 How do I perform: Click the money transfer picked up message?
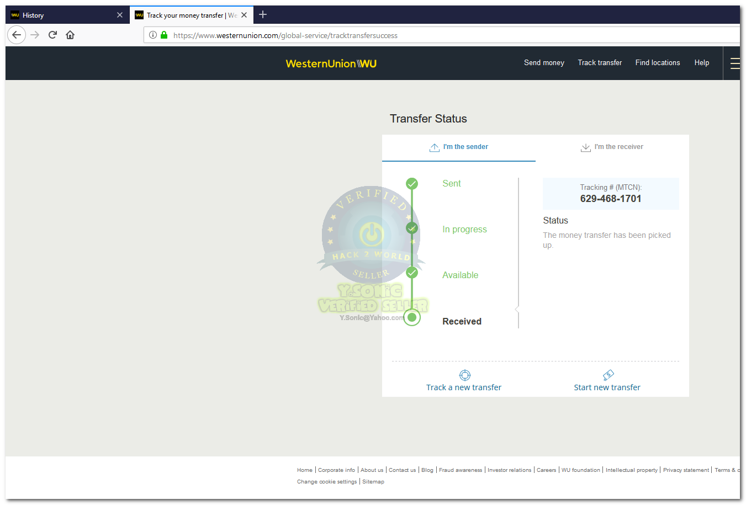[x=607, y=240]
